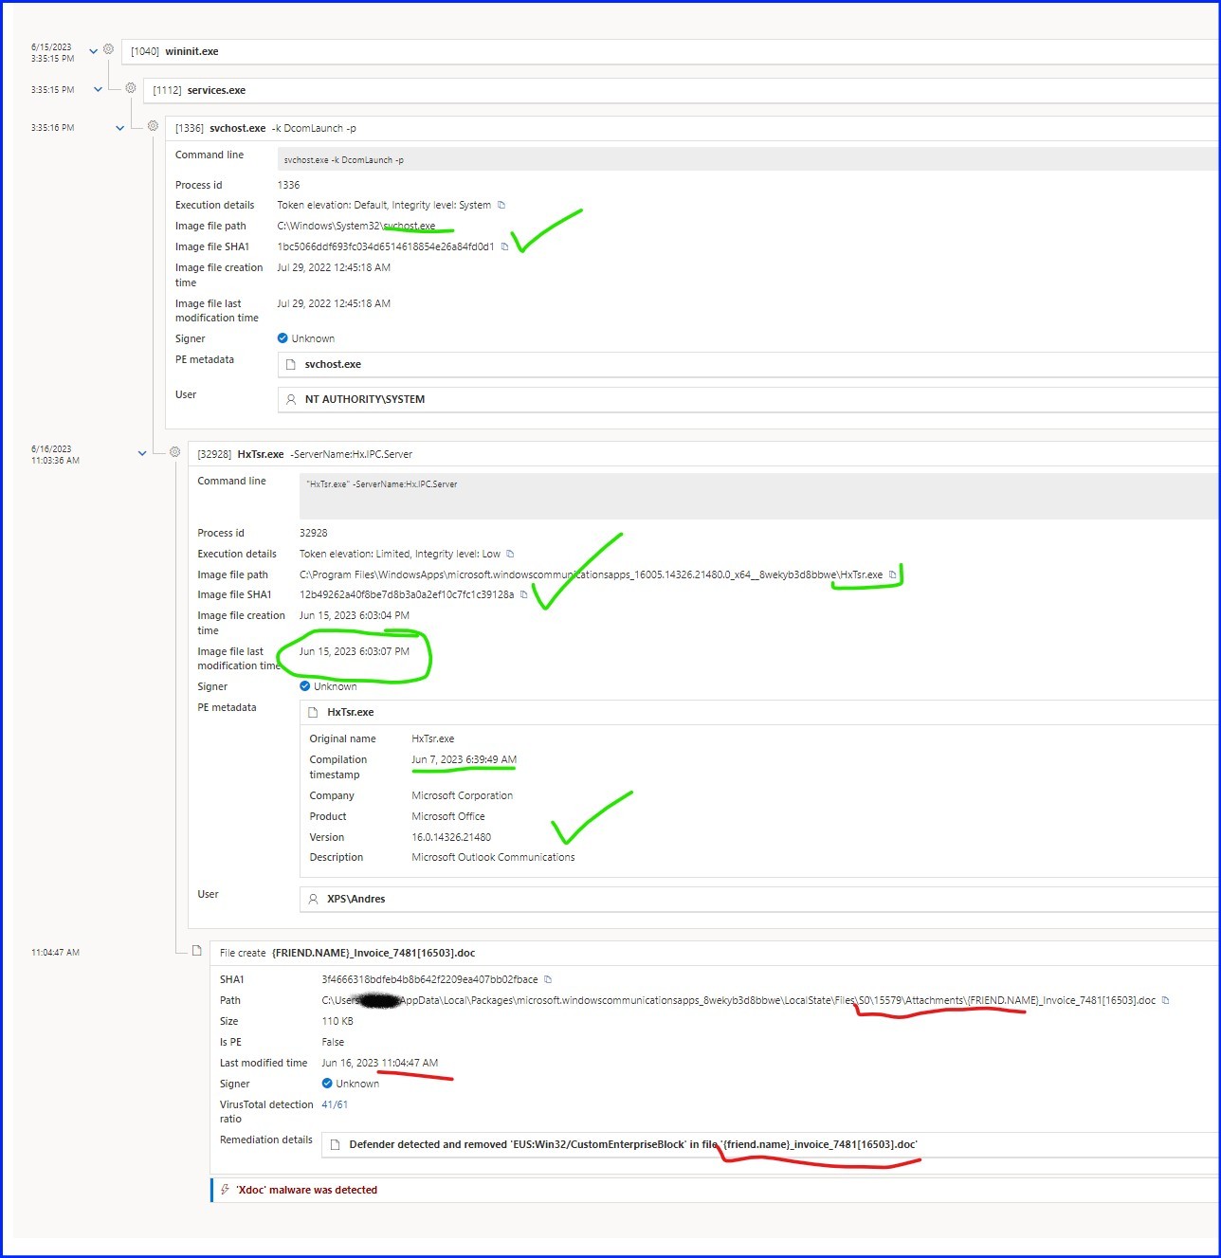Collapse the svchost.exe process details
This screenshot has height=1258, width=1221.
tap(119, 126)
